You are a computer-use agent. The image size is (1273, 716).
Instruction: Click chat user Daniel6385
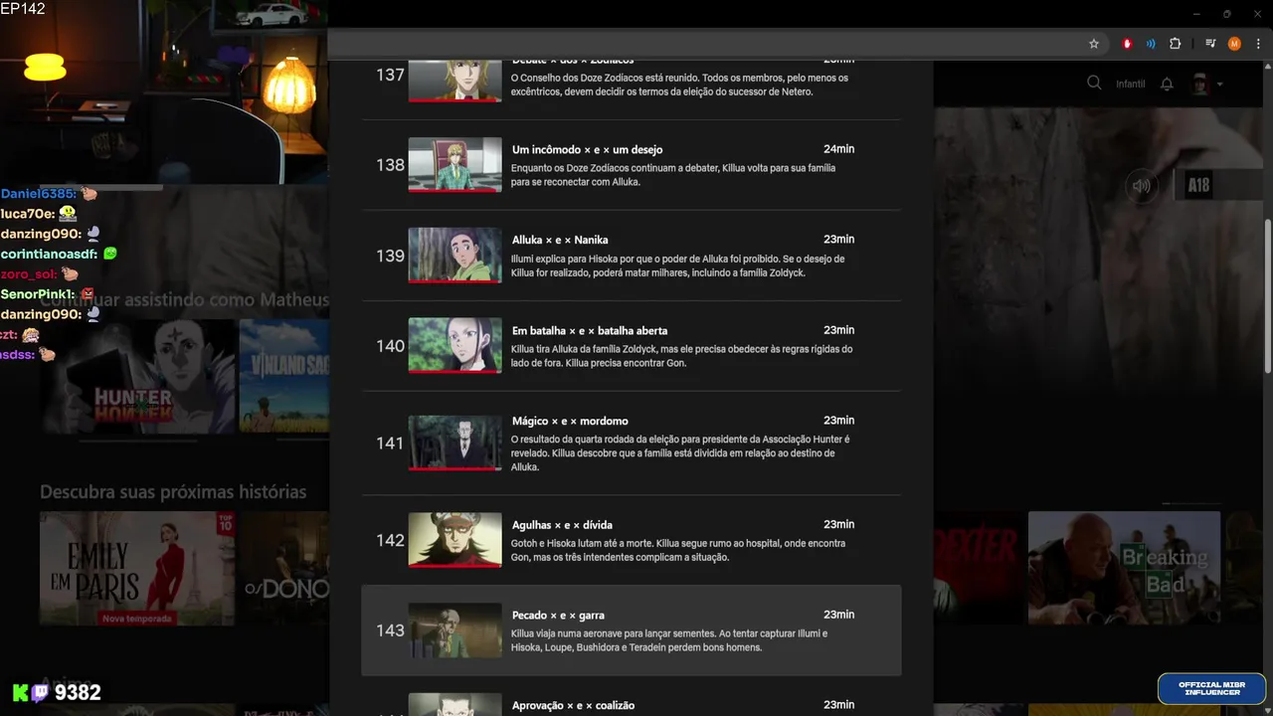(x=38, y=194)
